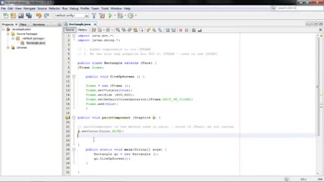Click the Uncomment lines icon
This screenshot has height=182, width=324.
[x=199, y=30]
